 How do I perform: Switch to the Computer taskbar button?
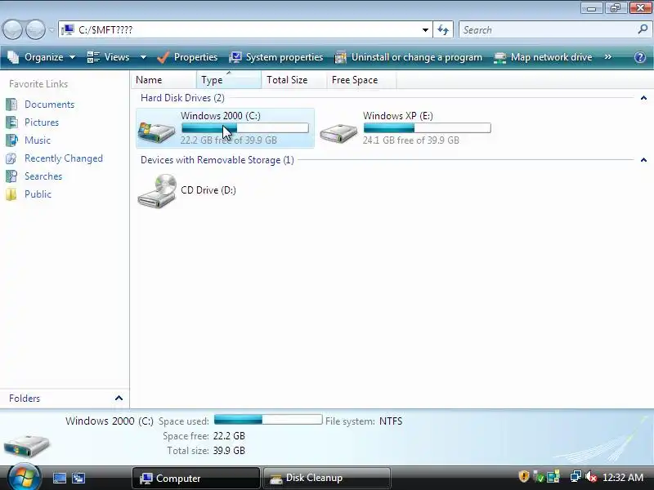[x=195, y=478]
